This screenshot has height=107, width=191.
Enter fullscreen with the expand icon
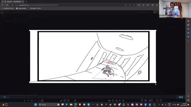157,100
